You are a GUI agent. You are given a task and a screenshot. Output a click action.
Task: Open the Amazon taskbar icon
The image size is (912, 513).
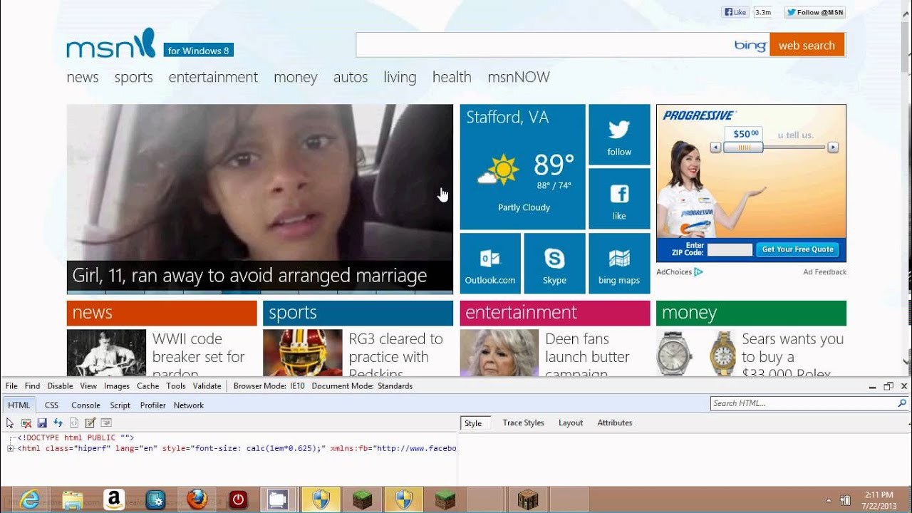pyautogui.click(x=114, y=499)
